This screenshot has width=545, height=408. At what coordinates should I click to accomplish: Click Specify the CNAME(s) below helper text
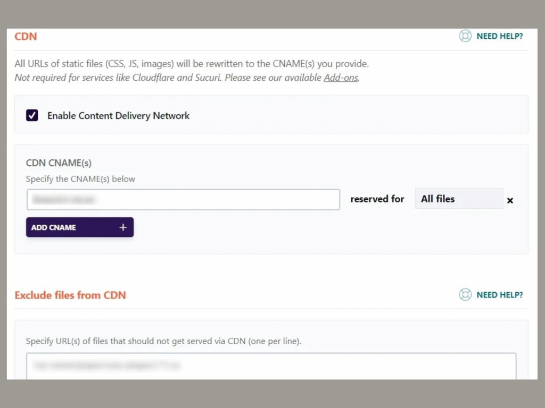[80, 179]
